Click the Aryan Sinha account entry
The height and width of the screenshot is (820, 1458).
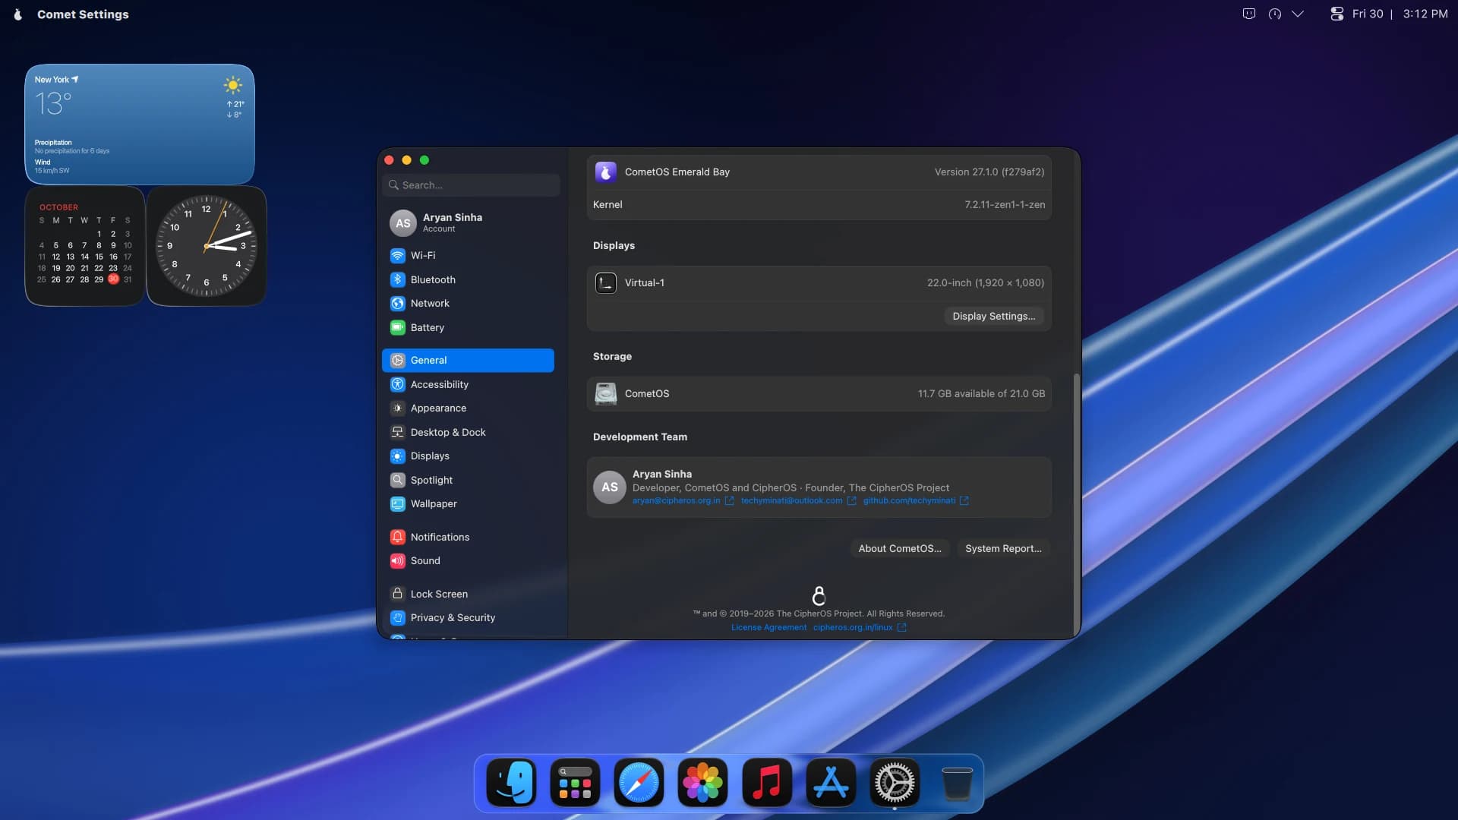point(468,222)
